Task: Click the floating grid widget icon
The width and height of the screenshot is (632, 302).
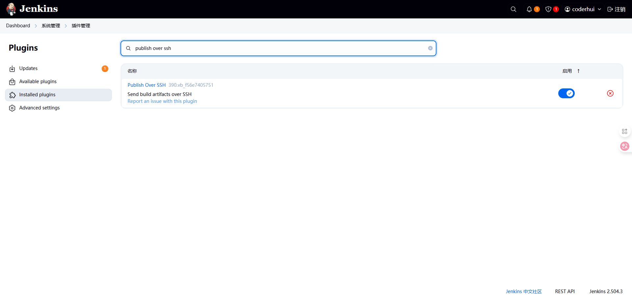Action: pos(624,131)
